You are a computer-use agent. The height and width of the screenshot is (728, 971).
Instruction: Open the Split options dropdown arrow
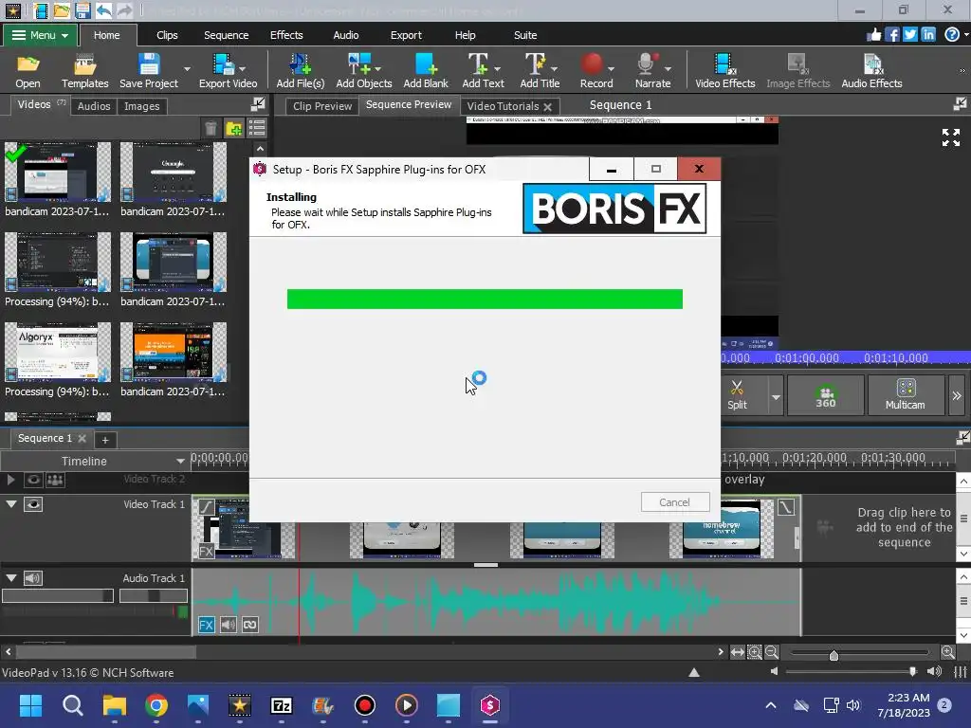click(x=776, y=397)
